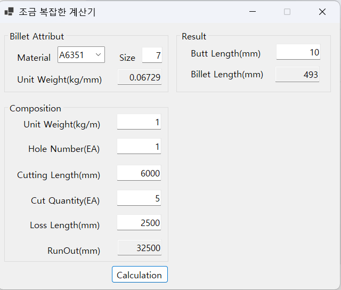Click the Hole Number(EA) input field
Viewport: 341px width, 290px height.
pos(139,147)
